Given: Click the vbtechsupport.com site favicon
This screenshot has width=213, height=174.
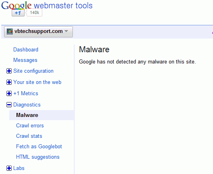Looking at the screenshot, I should [x=10, y=31].
